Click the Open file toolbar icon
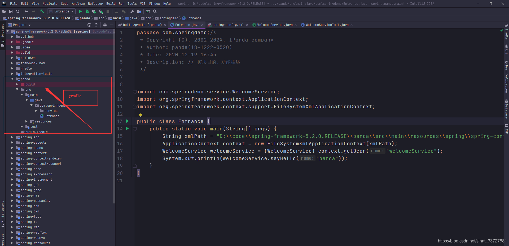 4,11
